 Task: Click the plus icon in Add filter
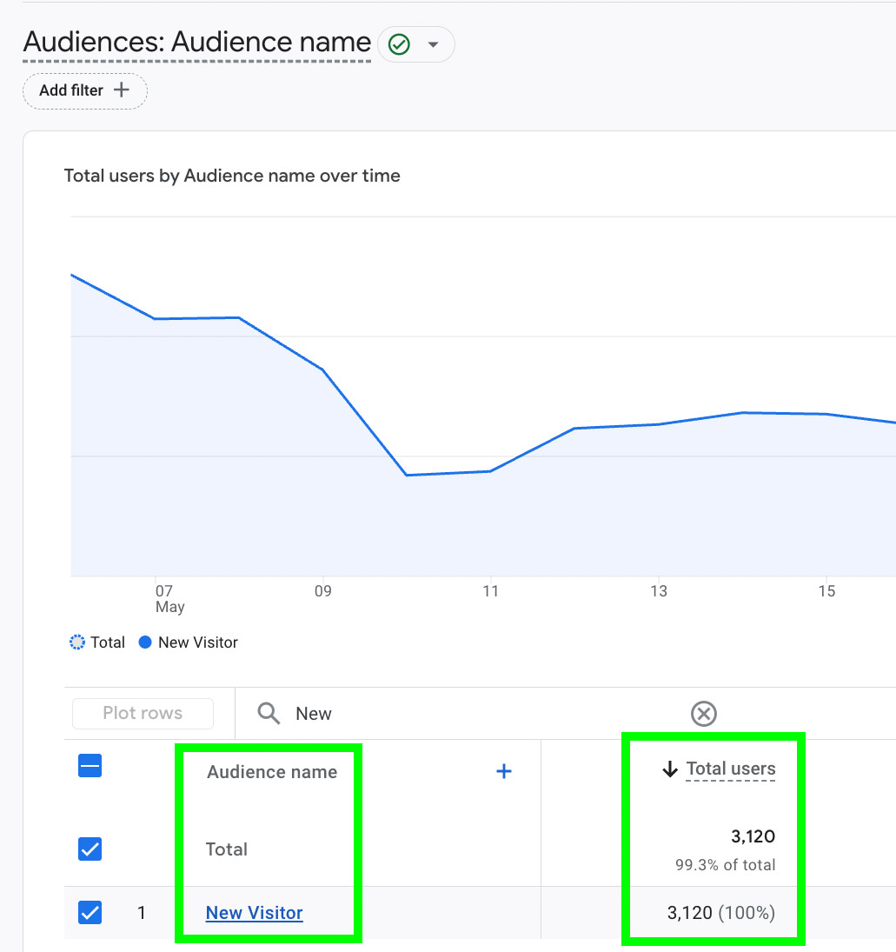[x=122, y=90]
